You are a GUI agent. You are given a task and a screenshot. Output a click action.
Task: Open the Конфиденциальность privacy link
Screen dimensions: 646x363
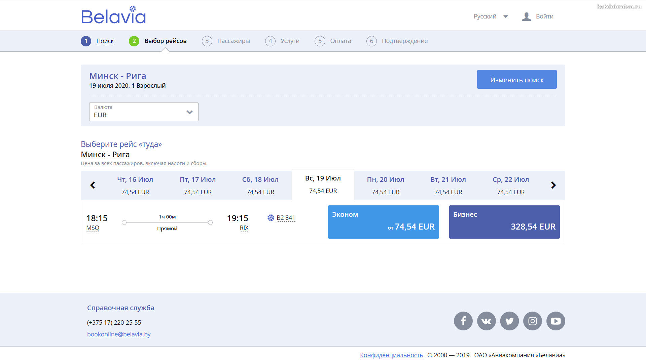(x=391, y=355)
